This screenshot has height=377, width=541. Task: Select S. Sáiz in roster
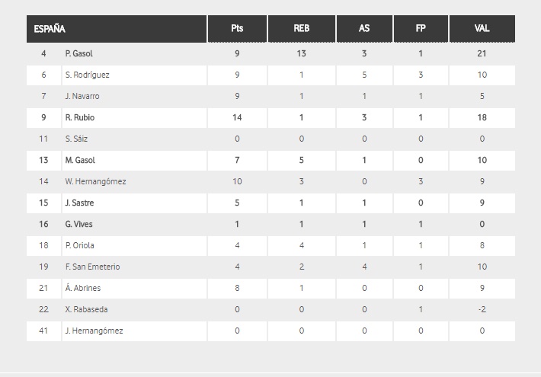pyautogui.click(x=78, y=139)
